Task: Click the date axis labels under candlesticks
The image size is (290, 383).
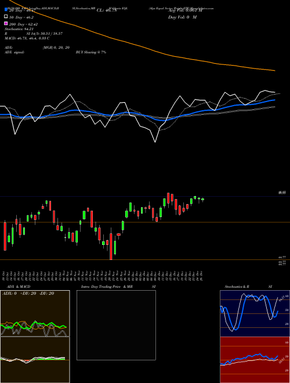Action: 103,275
